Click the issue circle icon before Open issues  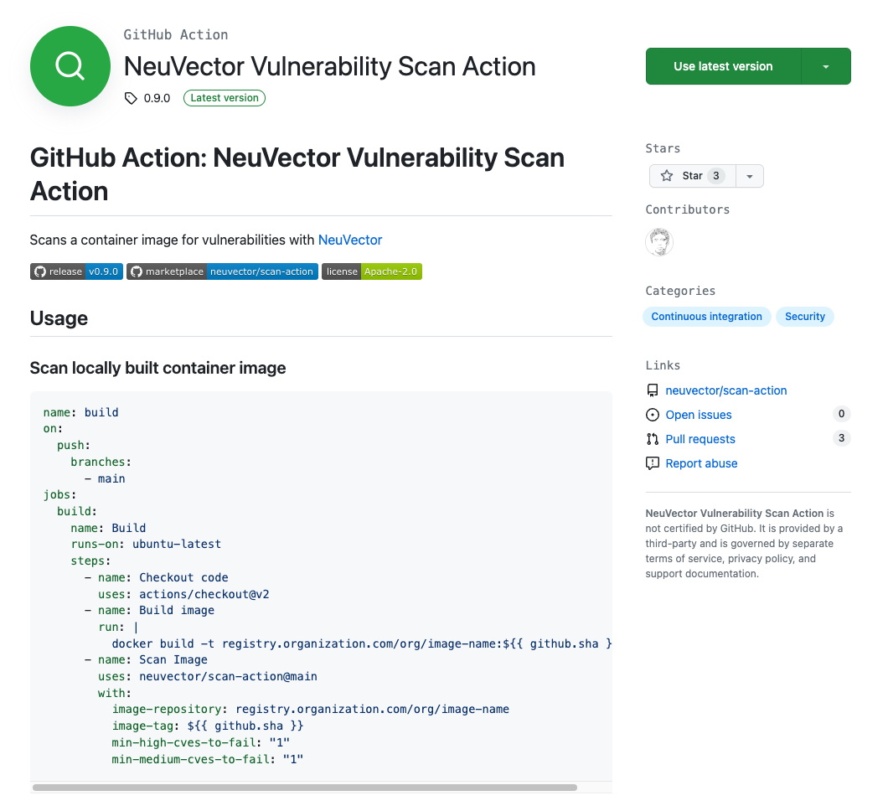point(652,414)
